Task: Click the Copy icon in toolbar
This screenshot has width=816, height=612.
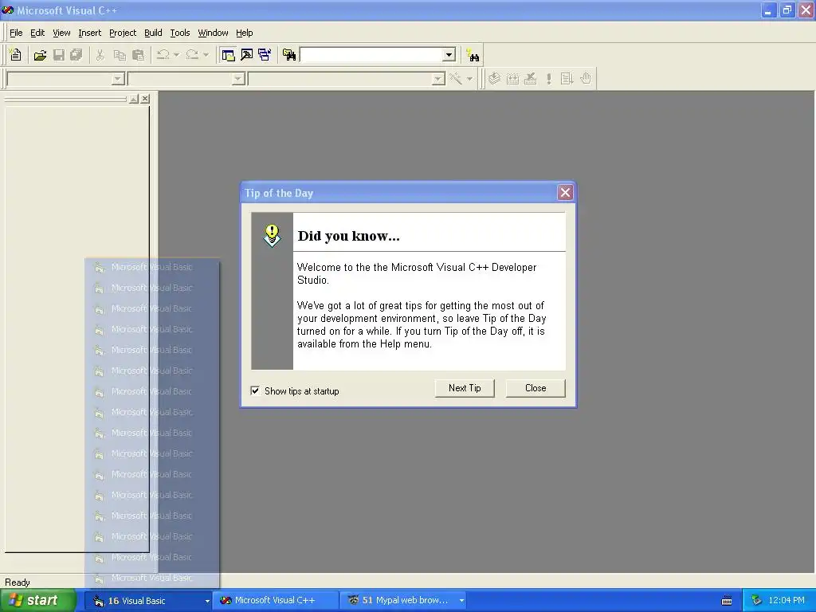Action: point(120,55)
